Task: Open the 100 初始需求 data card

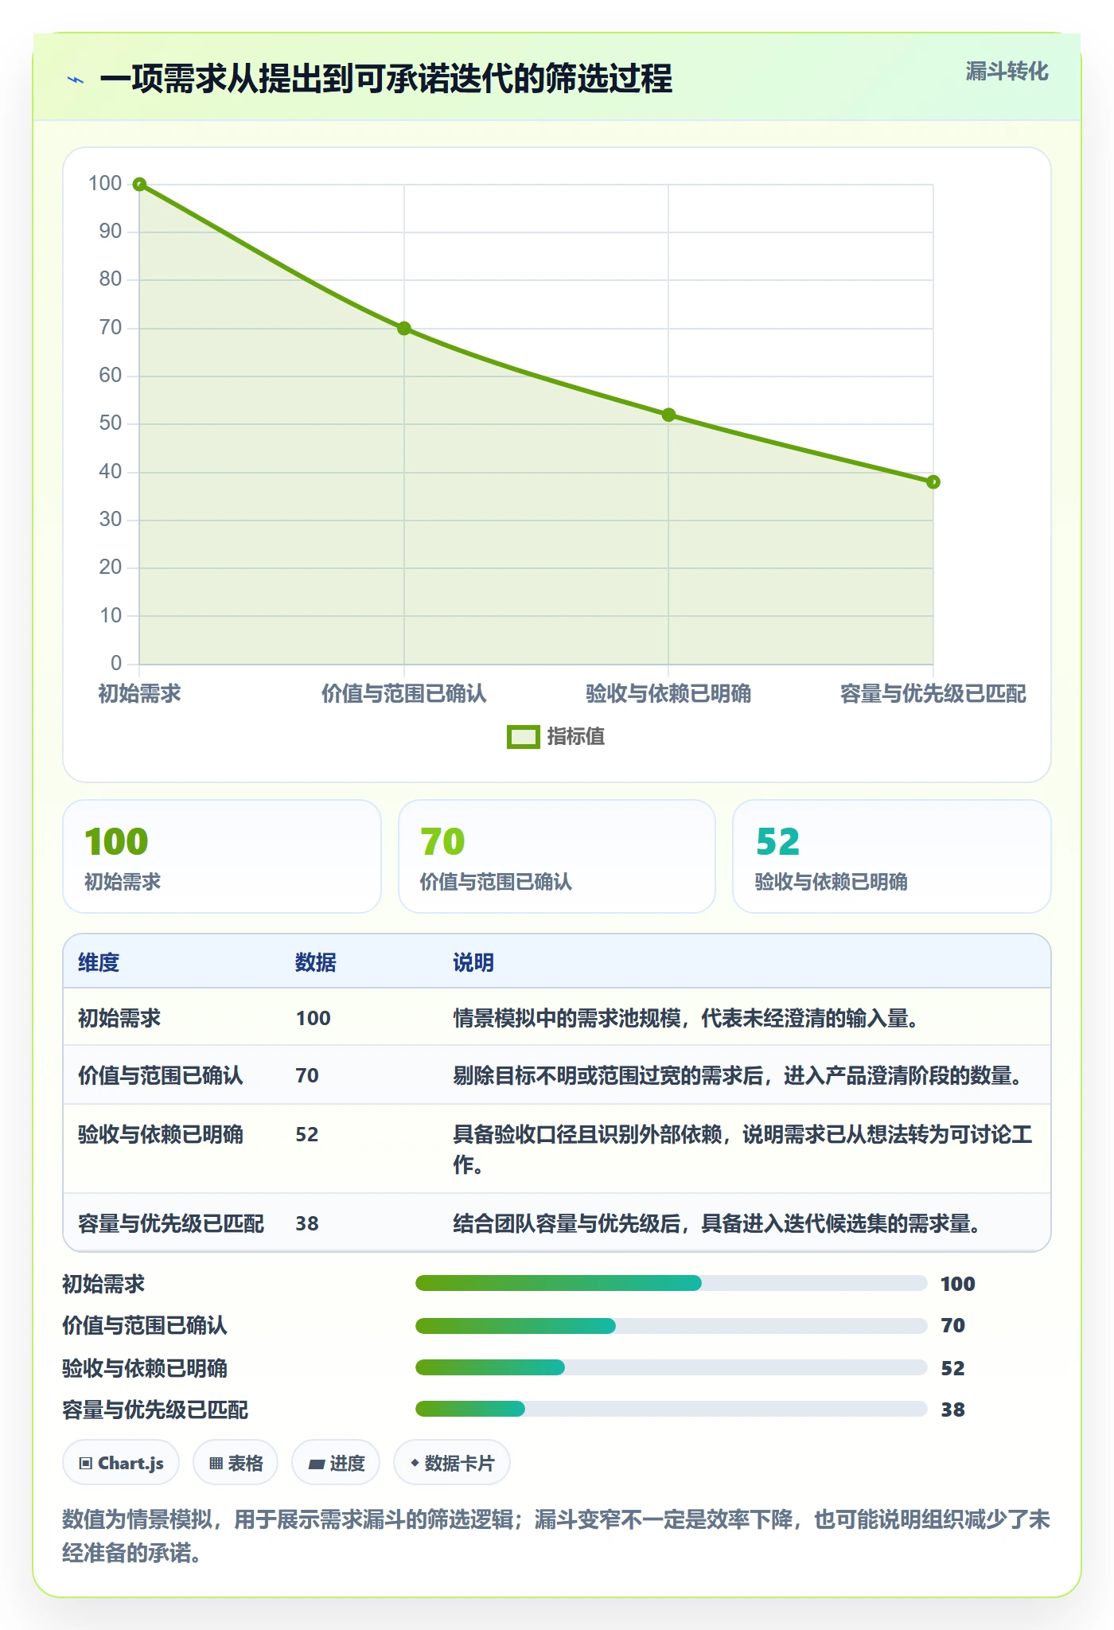Action: point(222,856)
